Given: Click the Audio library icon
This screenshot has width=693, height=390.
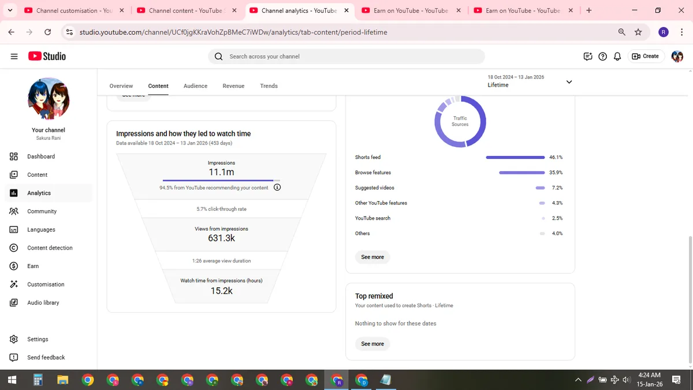Looking at the screenshot, I should [14, 303].
